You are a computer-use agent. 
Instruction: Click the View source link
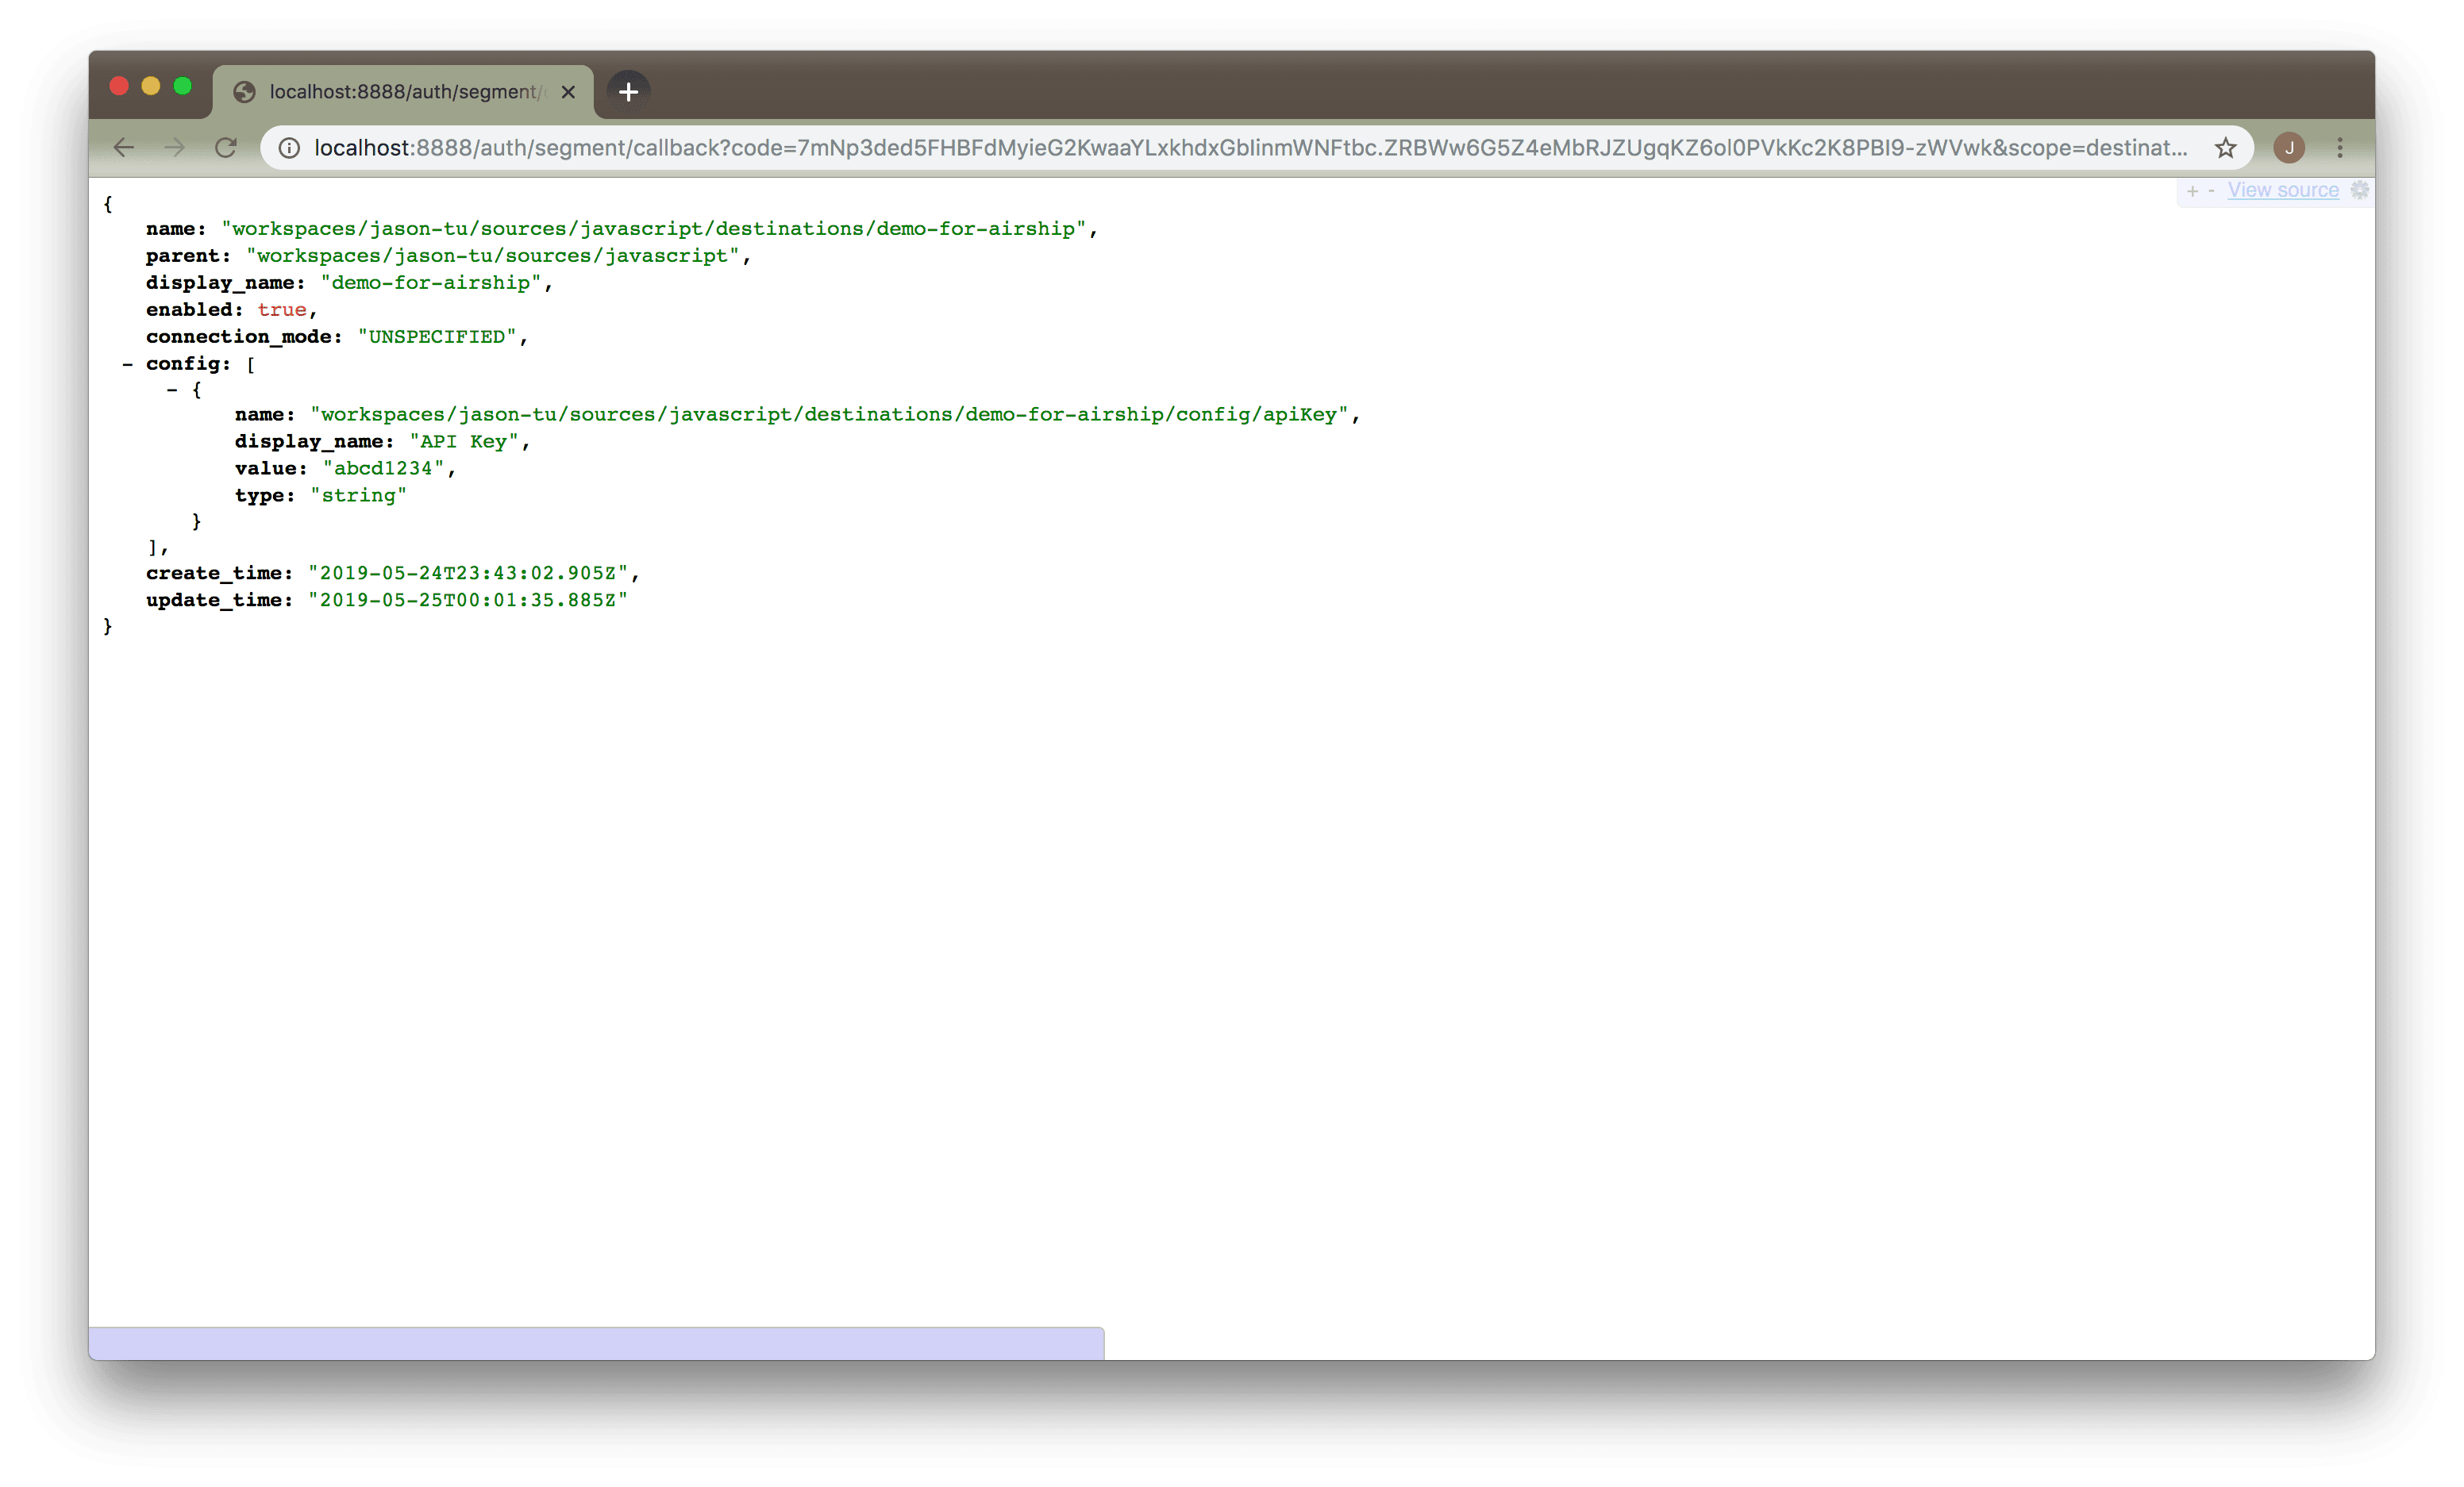point(2283,190)
